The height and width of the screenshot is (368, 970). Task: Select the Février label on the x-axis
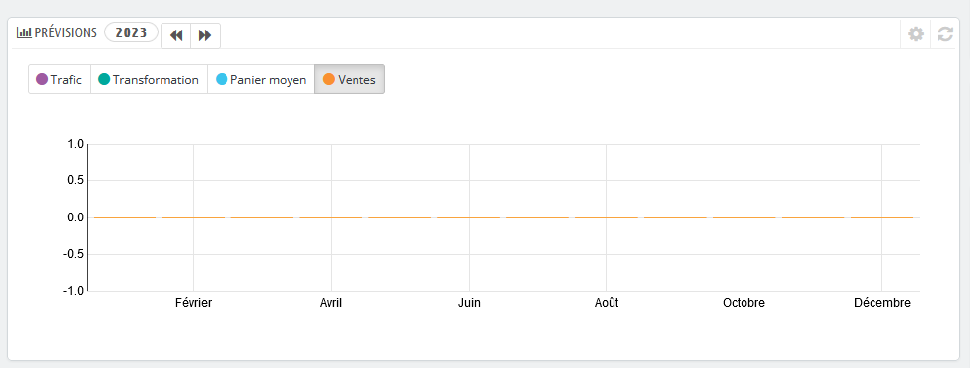click(x=194, y=303)
